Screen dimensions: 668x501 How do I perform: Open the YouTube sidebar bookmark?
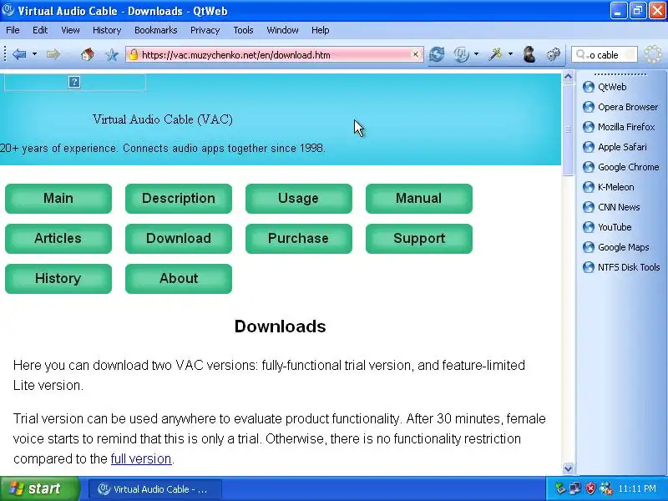[607, 227]
